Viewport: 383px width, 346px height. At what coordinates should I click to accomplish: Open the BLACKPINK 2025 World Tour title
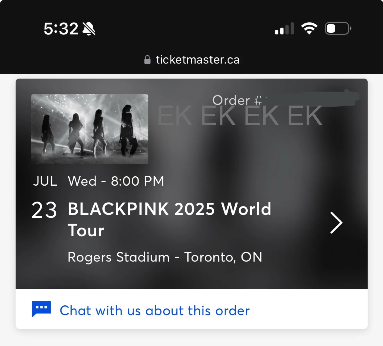[169, 219]
